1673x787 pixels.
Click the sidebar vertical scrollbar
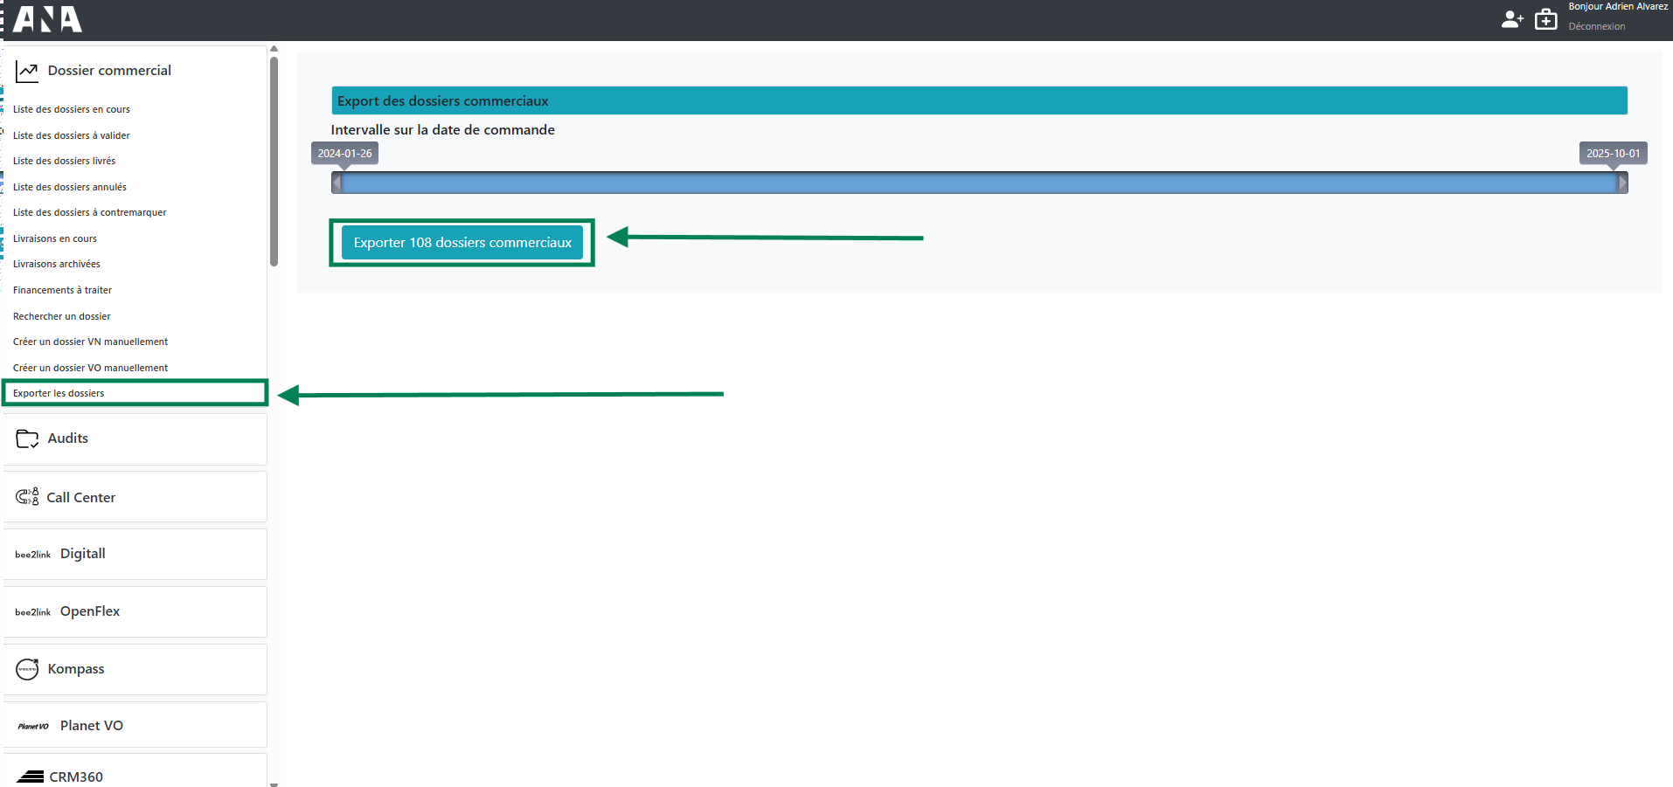click(274, 162)
